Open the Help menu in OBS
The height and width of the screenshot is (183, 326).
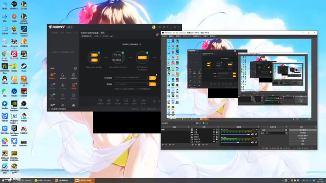pos(212,36)
